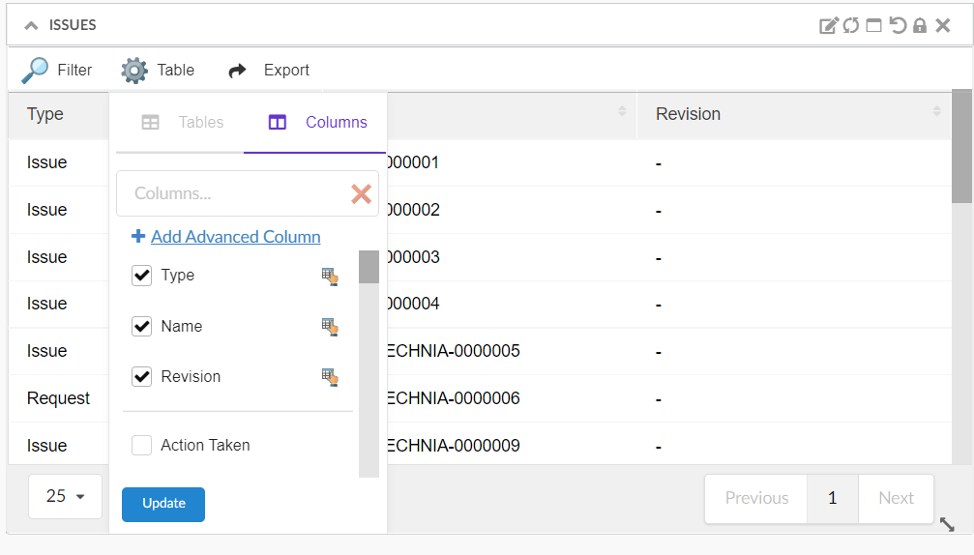
Task: Uncheck the Type column checkbox
Action: [x=142, y=276]
